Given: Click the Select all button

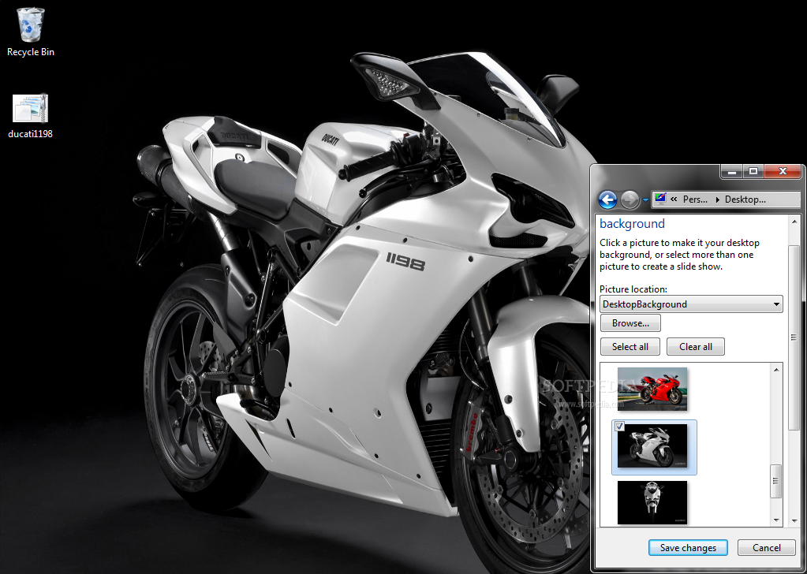Looking at the screenshot, I should pyautogui.click(x=630, y=347).
